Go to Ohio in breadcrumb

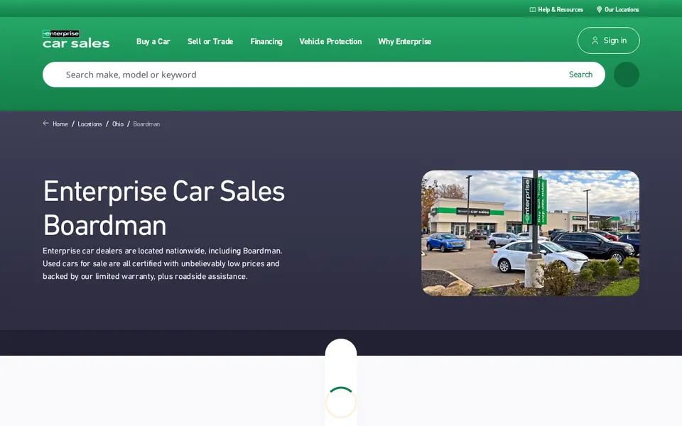coord(118,124)
